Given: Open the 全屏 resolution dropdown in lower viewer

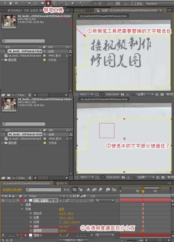Looking at the screenshot, I should tap(146, 177).
